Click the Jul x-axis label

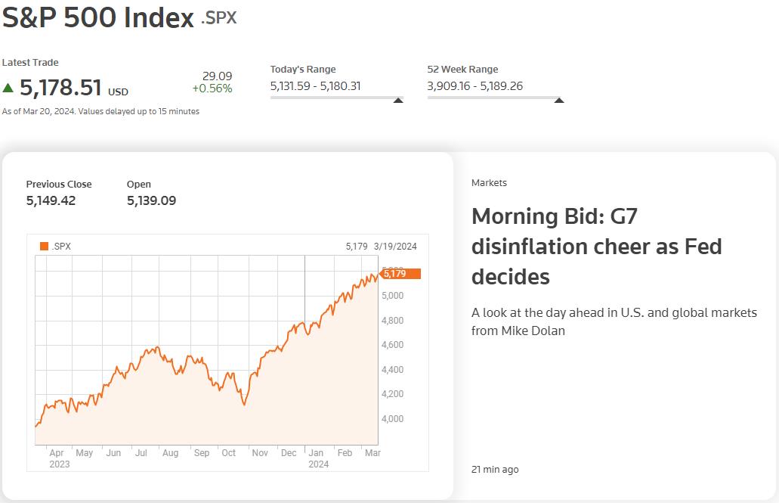pyautogui.click(x=141, y=453)
